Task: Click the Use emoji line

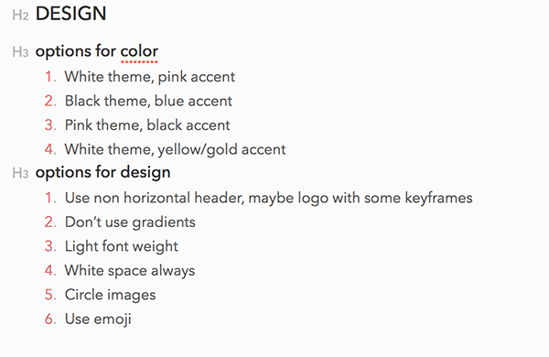Action: (98, 319)
